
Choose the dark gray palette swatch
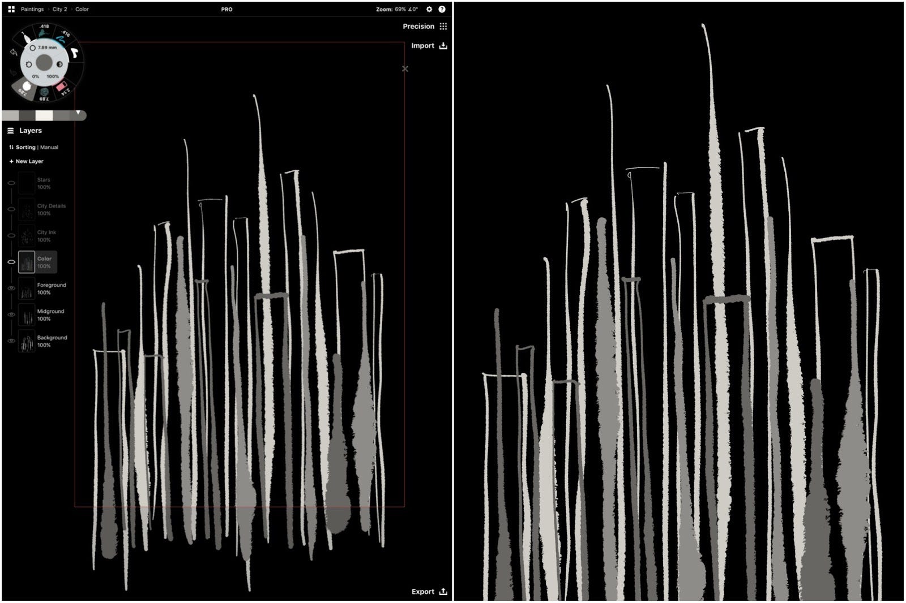click(27, 115)
